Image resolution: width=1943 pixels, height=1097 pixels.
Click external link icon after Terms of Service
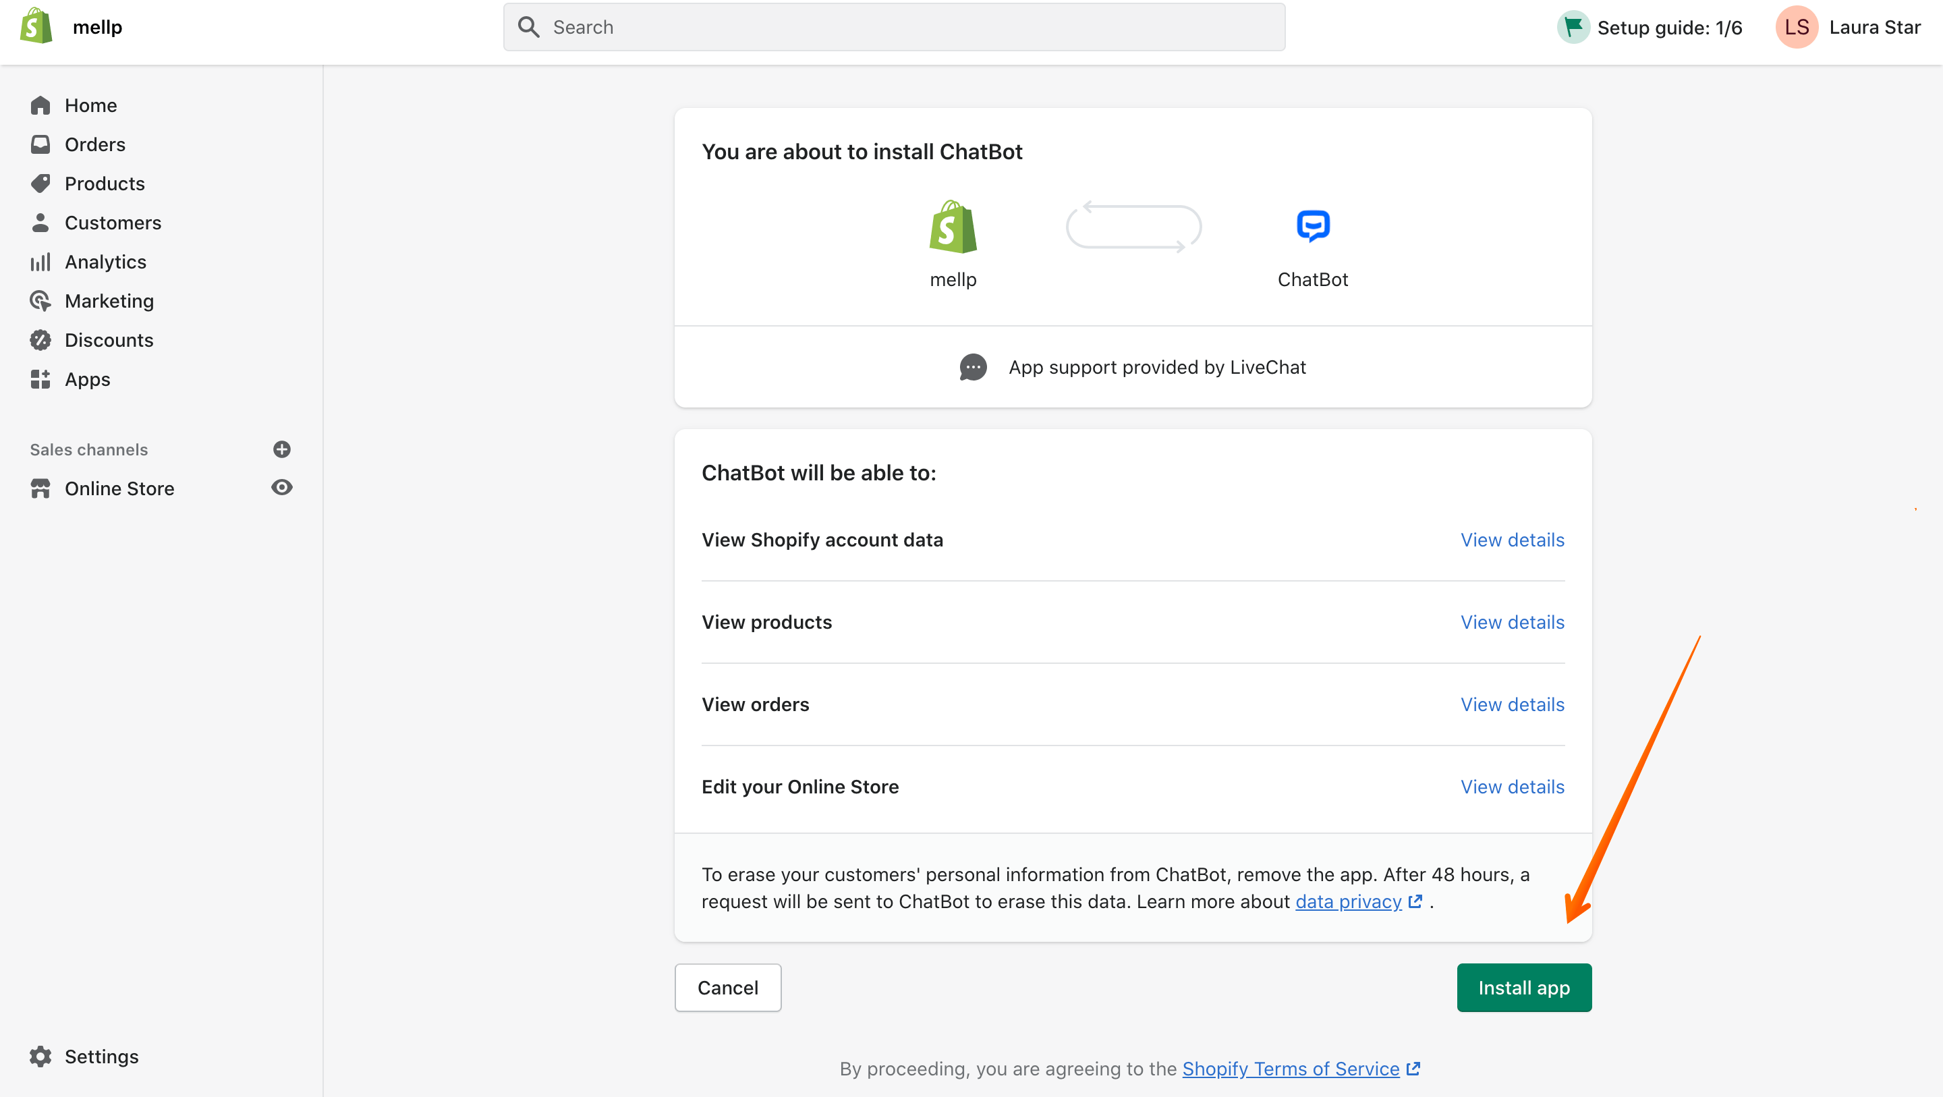(x=1413, y=1069)
